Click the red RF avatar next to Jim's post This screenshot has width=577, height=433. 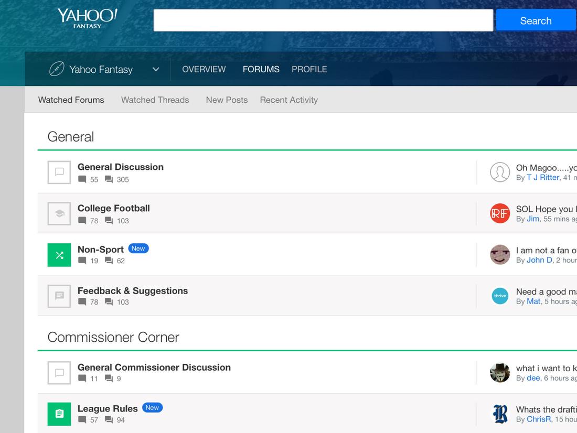coord(499,213)
